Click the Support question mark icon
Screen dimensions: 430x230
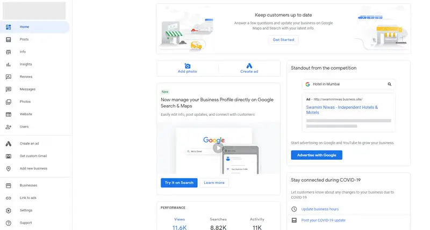pos(9,223)
